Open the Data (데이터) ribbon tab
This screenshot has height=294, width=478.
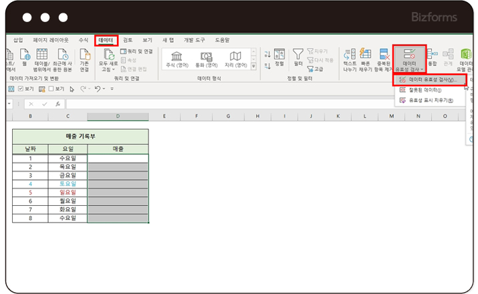(106, 40)
